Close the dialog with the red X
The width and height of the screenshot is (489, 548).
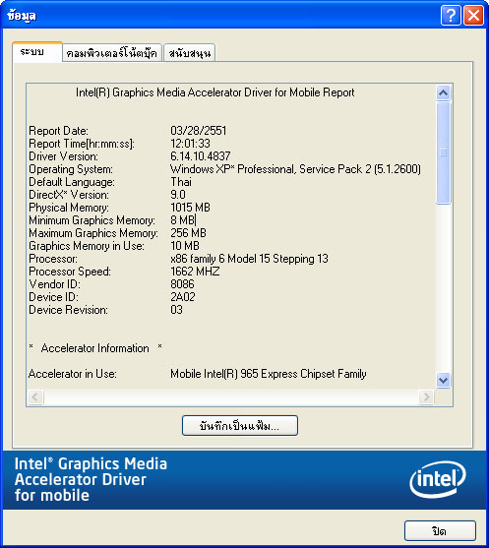click(x=473, y=16)
